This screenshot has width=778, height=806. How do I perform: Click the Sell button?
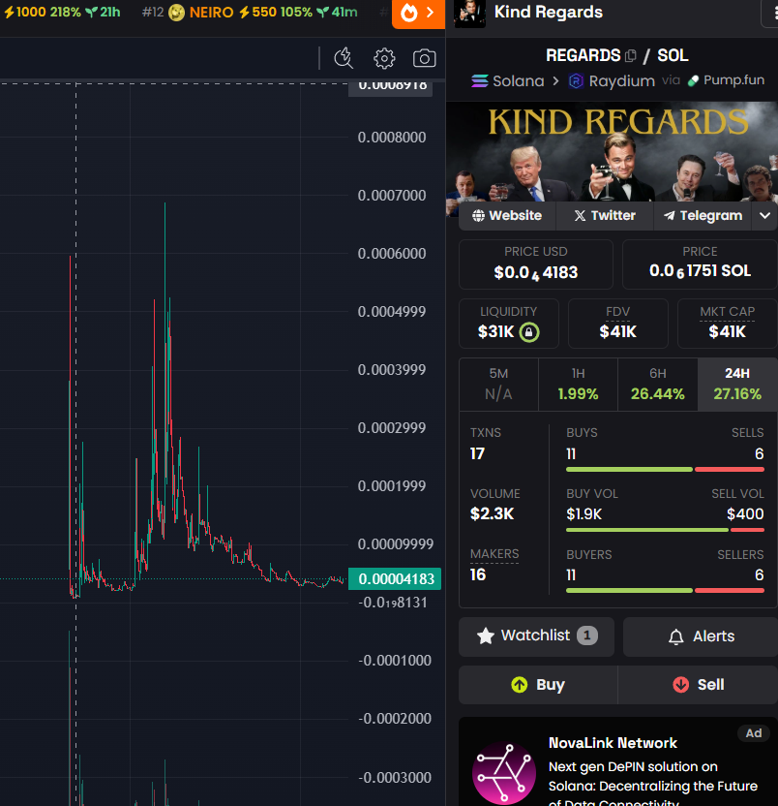point(698,685)
